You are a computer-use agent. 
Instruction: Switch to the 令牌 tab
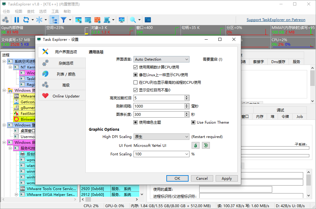[x=285, y=116]
